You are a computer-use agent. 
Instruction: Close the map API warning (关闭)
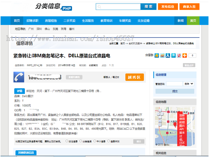coord(185,112)
